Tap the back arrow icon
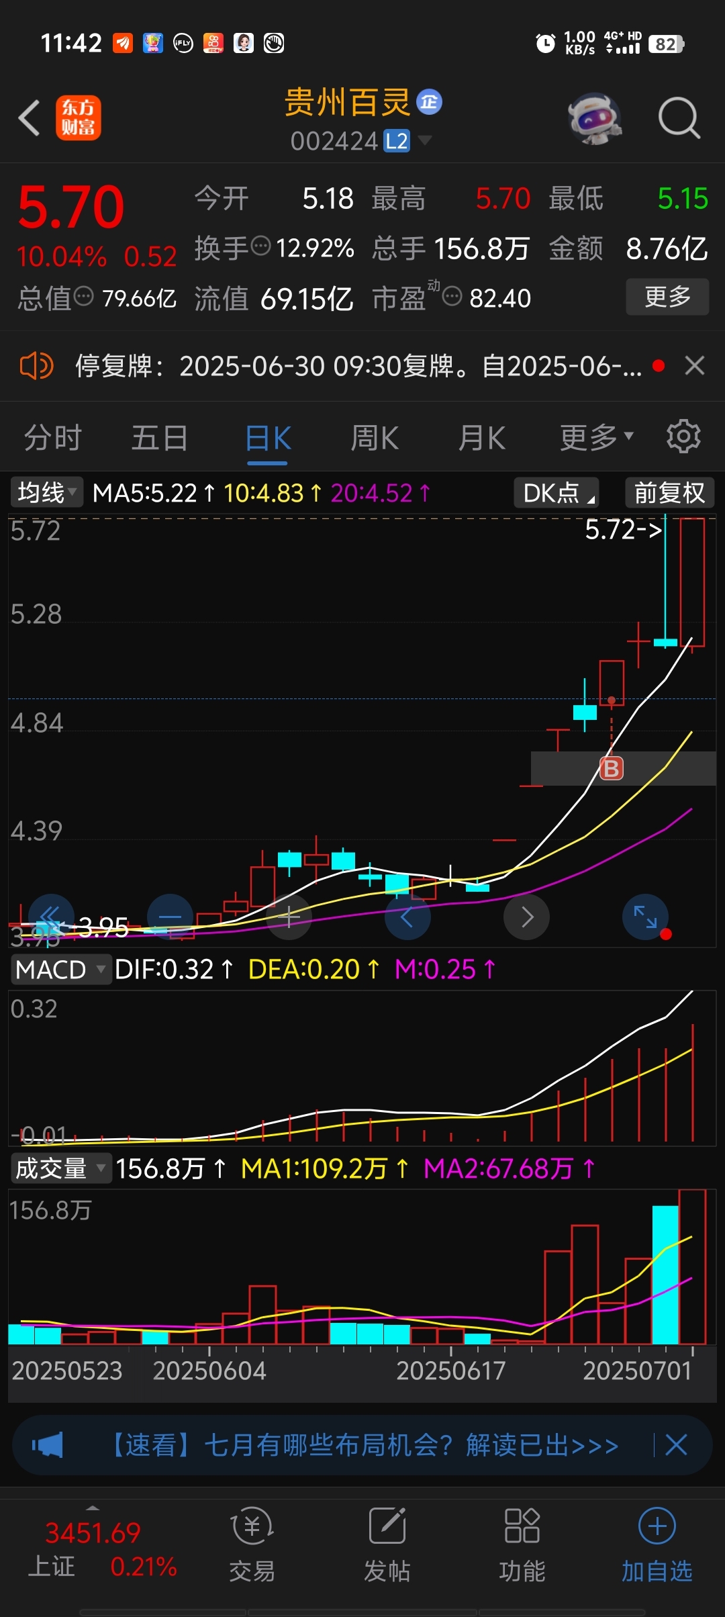Screen dimensions: 725x1617 tap(29, 118)
